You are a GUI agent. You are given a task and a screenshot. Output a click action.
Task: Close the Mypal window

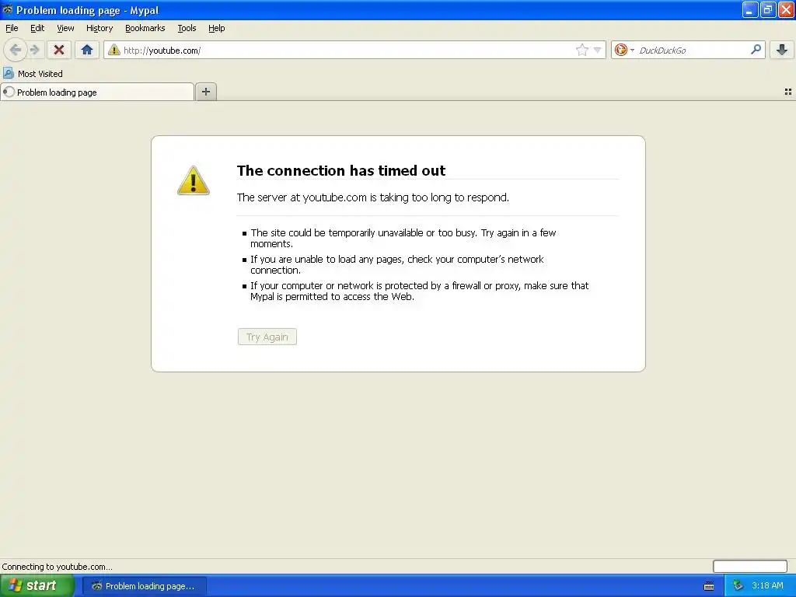click(786, 9)
